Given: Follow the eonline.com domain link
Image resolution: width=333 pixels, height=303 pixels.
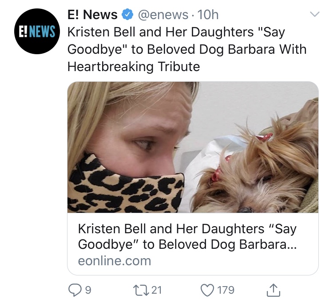Looking at the screenshot, I should (x=115, y=261).
